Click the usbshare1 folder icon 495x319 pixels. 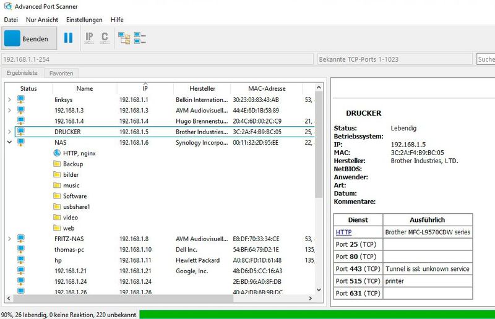tap(57, 206)
